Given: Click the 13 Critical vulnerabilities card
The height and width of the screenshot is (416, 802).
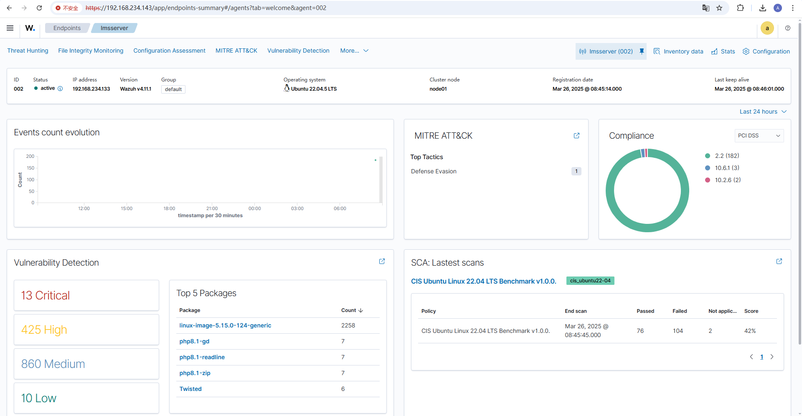Looking at the screenshot, I should tap(86, 295).
